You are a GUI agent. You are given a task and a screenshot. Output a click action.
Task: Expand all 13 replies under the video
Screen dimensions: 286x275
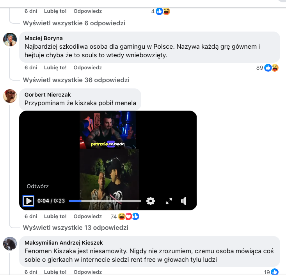(76, 227)
